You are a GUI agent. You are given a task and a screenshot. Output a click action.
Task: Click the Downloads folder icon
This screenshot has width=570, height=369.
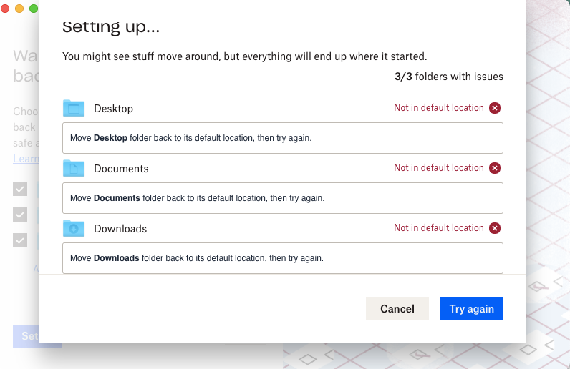[74, 228]
